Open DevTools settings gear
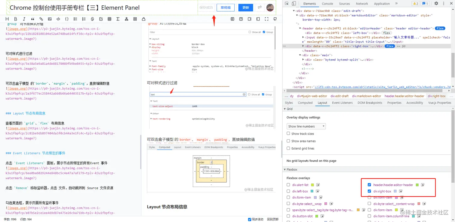Image resolution: width=455 pixels, height=222 pixels. coord(436,4)
